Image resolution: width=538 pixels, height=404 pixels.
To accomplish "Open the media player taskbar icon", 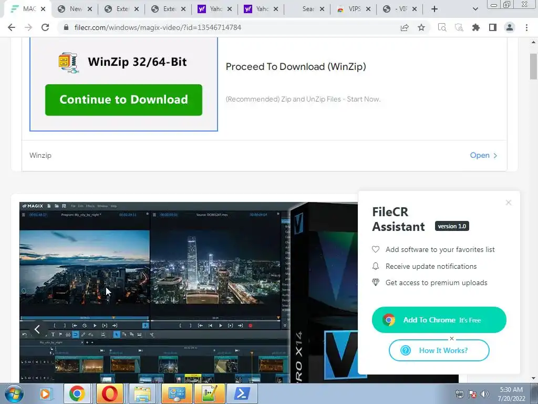I will (45, 393).
